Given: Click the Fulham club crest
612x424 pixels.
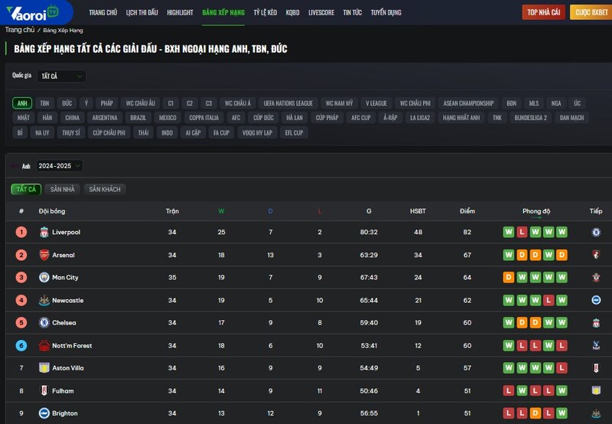Looking at the screenshot, I should pyautogui.click(x=44, y=390).
